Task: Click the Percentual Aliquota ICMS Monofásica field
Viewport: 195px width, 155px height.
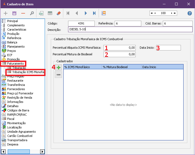Action: click(x=120, y=48)
